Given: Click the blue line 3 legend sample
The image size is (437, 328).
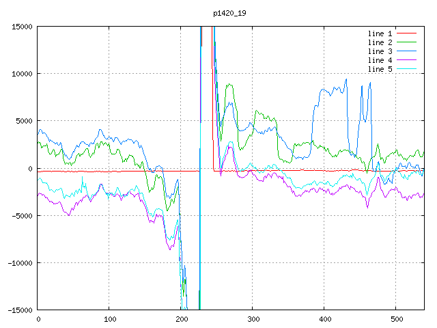Looking at the screenshot, I should point(406,51).
